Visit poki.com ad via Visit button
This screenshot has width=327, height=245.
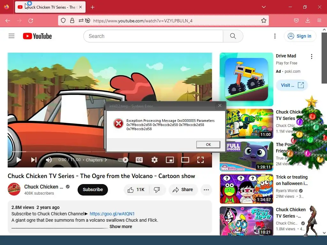click(x=292, y=85)
